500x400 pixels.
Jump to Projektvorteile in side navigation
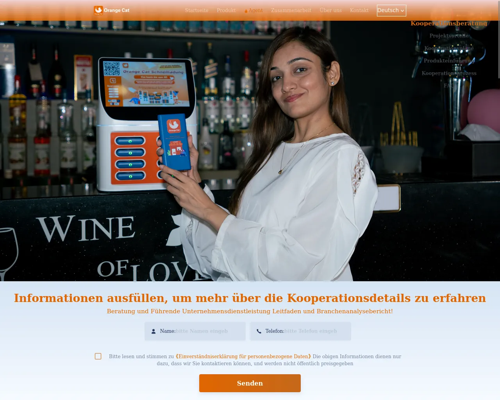coord(449,36)
